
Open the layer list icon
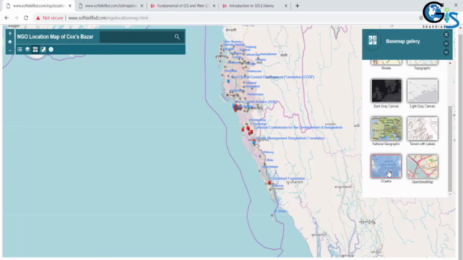coord(27,50)
